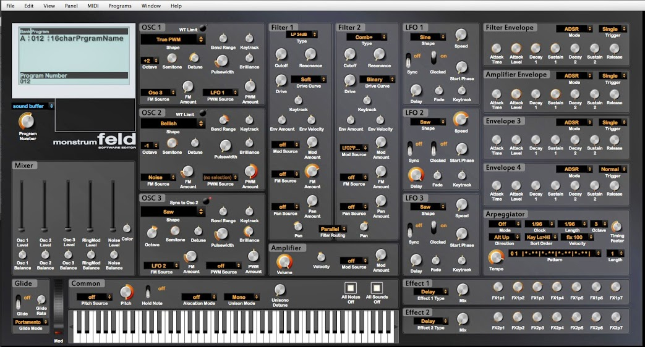Click the Program Number knob
The width and height of the screenshot is (645, 347).
(x=27, y=122)
